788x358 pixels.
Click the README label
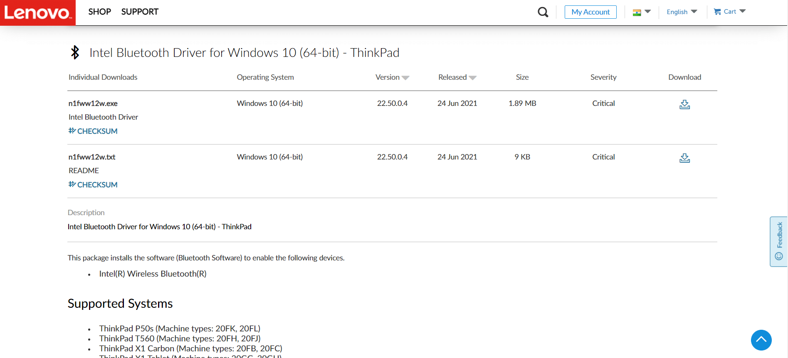pos(84,171)
